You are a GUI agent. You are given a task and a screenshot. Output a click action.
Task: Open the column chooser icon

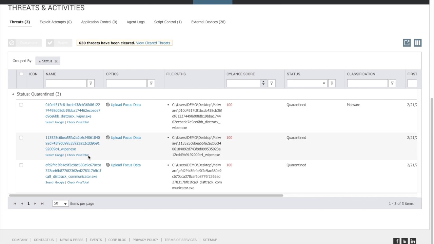[418, 43]
